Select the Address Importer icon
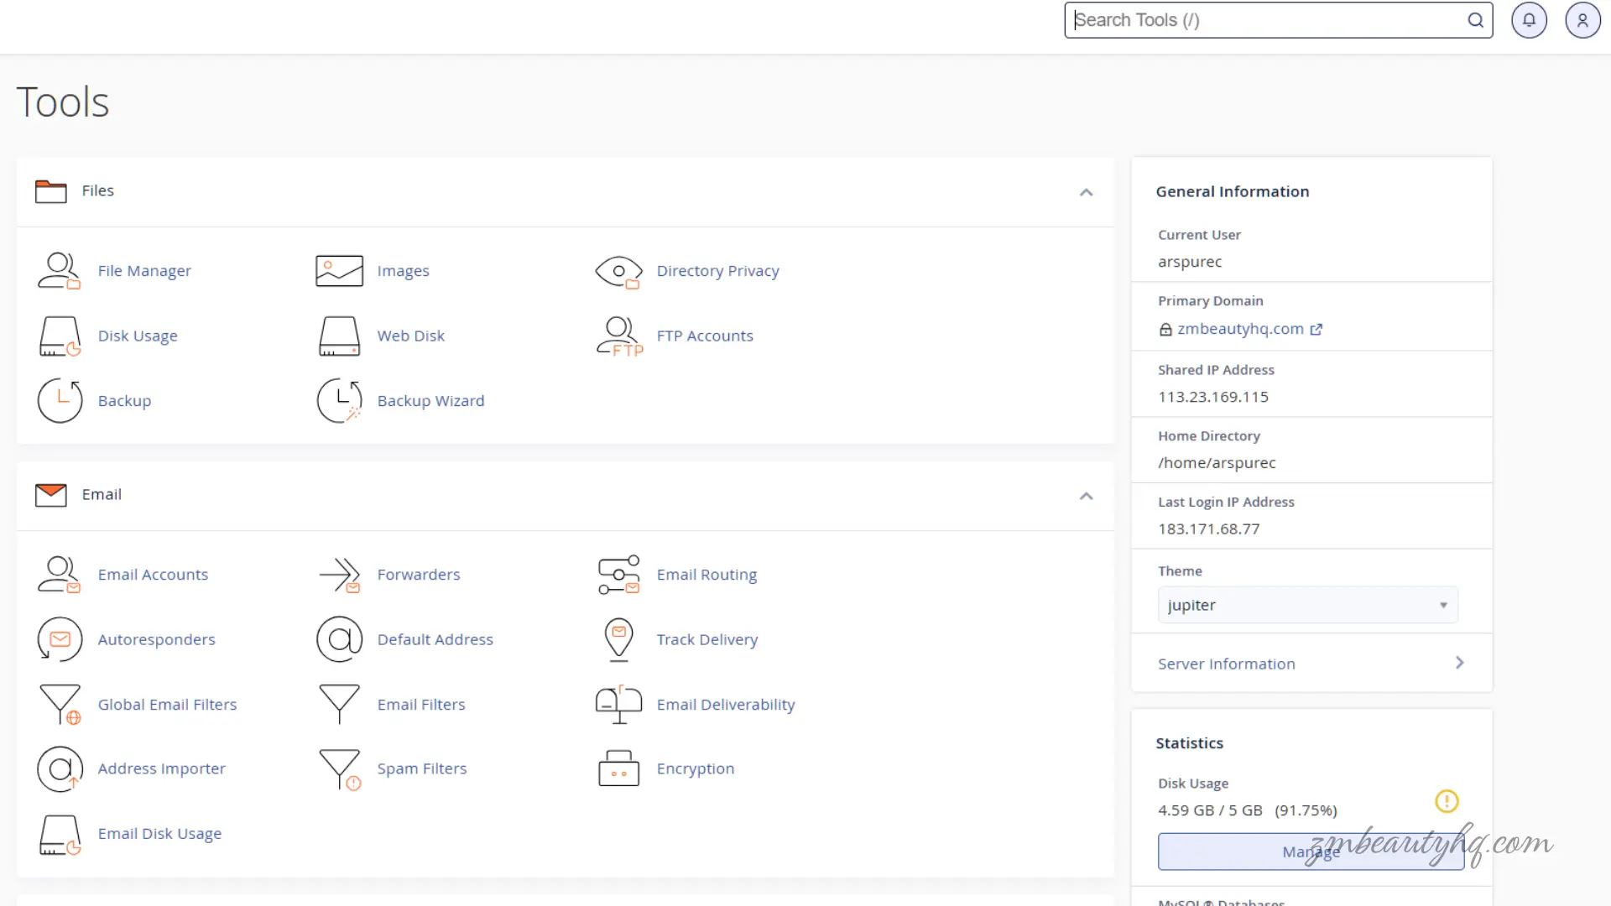 [x=60, y=769]
